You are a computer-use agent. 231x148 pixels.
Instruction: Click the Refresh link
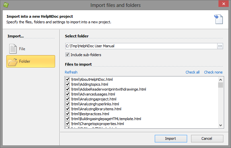point(71,72)
